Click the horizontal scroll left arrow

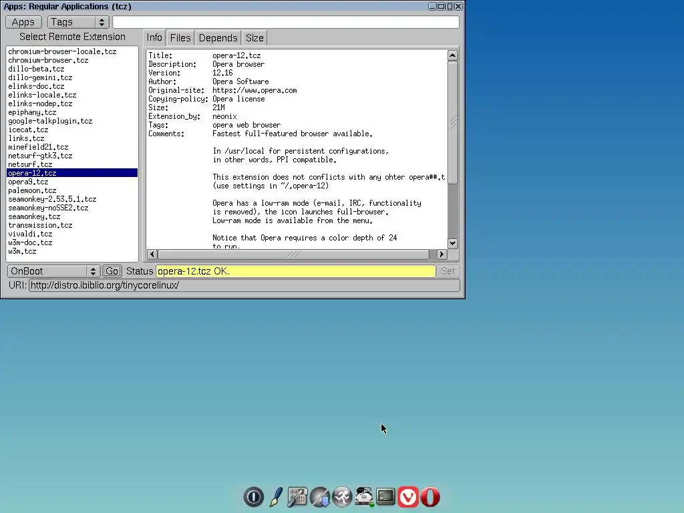click(152, 254)
